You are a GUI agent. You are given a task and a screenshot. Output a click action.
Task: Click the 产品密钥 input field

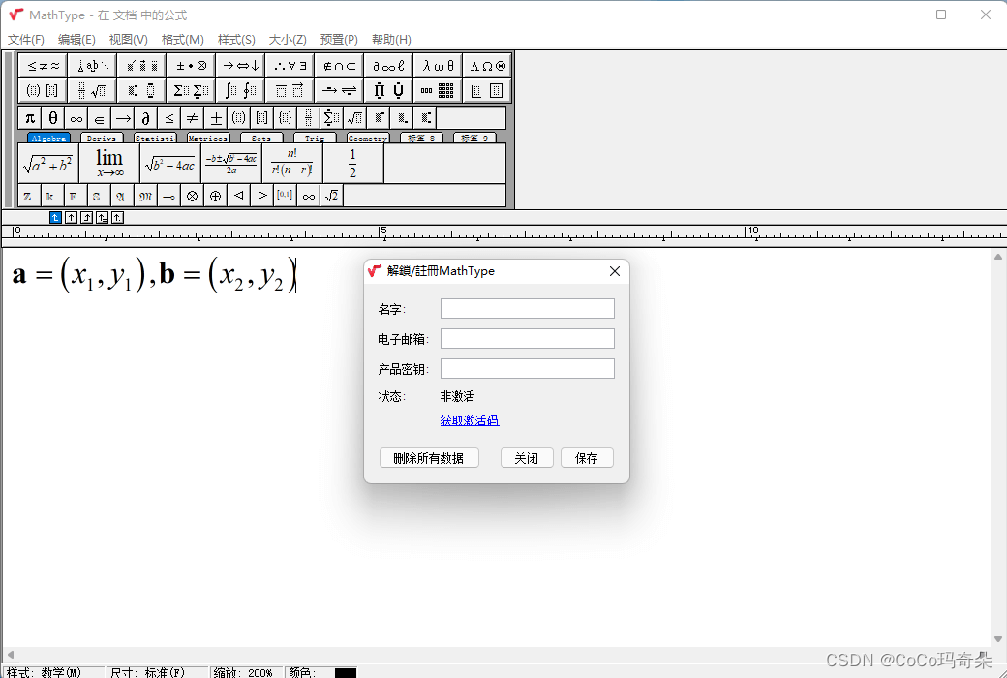coord(528,368)
